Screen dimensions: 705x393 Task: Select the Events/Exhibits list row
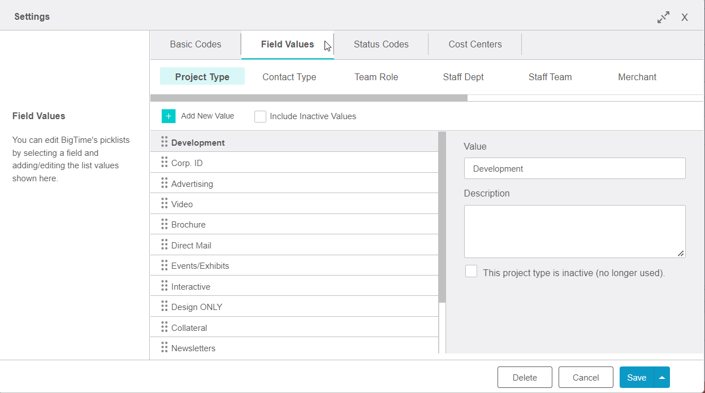pos(294,265)
